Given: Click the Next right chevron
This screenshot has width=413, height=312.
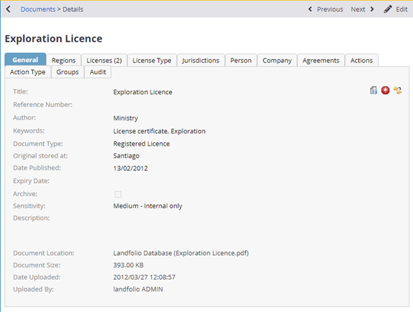Looking at the screenshot, I should click(x=372, y=9).
